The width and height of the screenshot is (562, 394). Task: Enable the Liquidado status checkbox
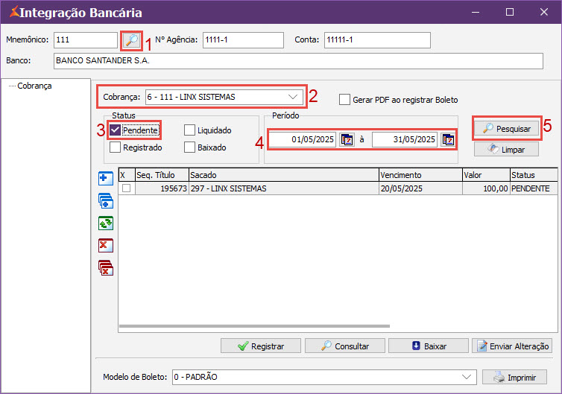189,130
